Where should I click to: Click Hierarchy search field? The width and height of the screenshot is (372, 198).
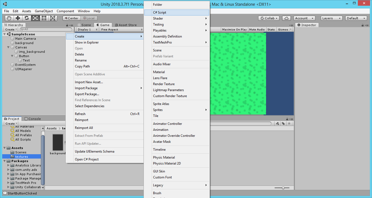[x=46, y=29]
